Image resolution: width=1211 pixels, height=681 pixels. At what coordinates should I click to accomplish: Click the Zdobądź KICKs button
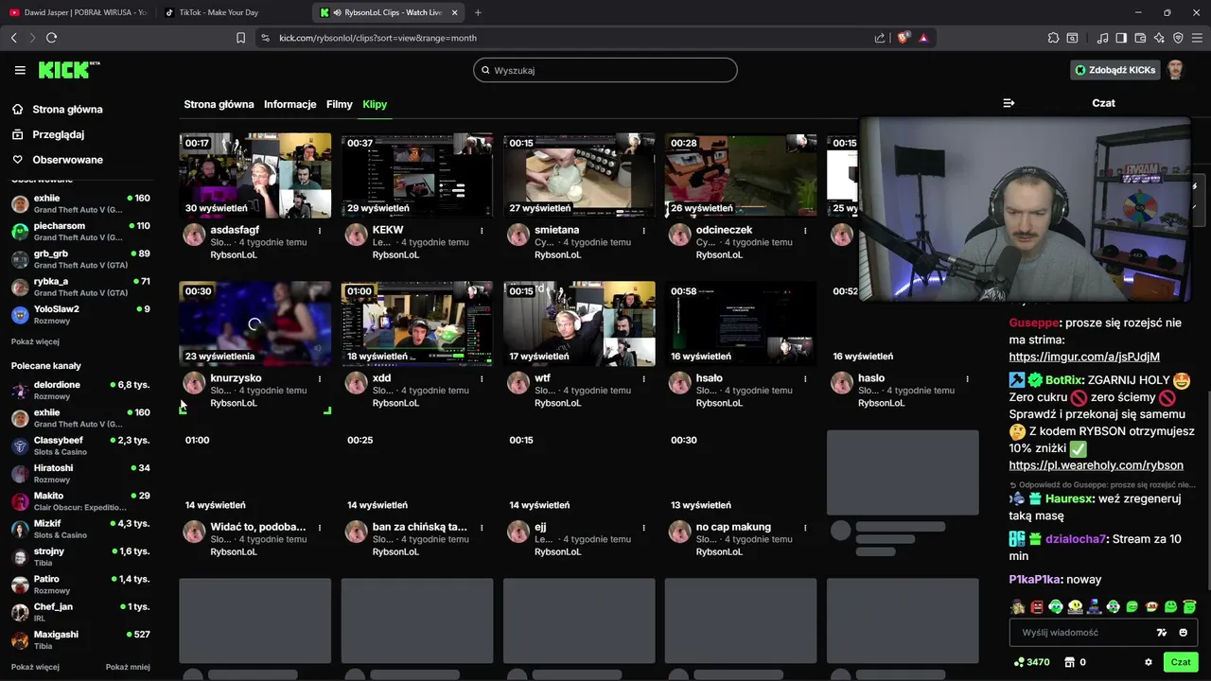(1114, 70)
